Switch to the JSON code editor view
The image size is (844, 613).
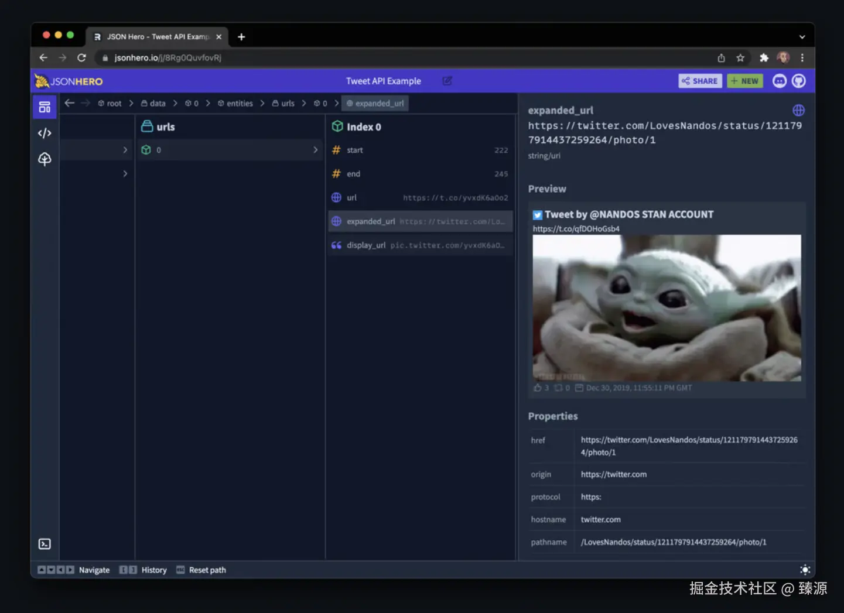pos(45,133)
